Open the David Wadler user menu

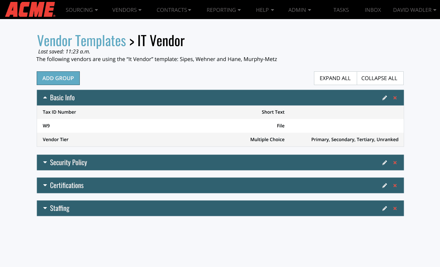tap(414, 10)
